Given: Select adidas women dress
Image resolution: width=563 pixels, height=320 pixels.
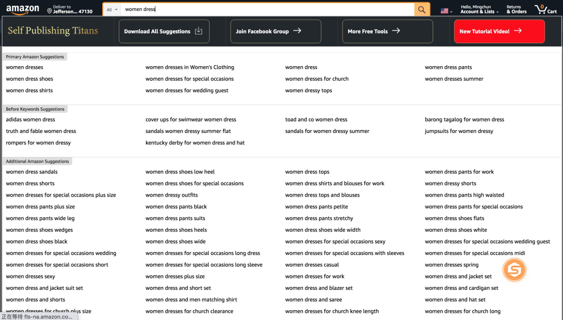Looking at the screenshot, I should 31,119.
